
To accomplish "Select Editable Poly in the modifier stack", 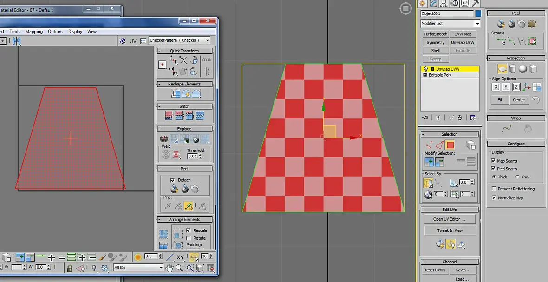I will tap(440, 75).
